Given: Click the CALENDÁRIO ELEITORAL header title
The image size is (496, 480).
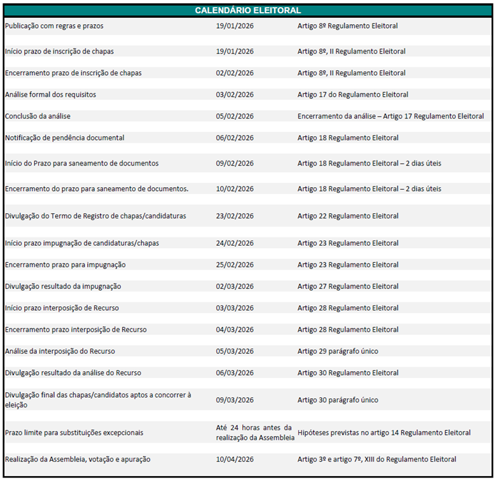Looking at the screenshot, I should click(x=248, y=10).
